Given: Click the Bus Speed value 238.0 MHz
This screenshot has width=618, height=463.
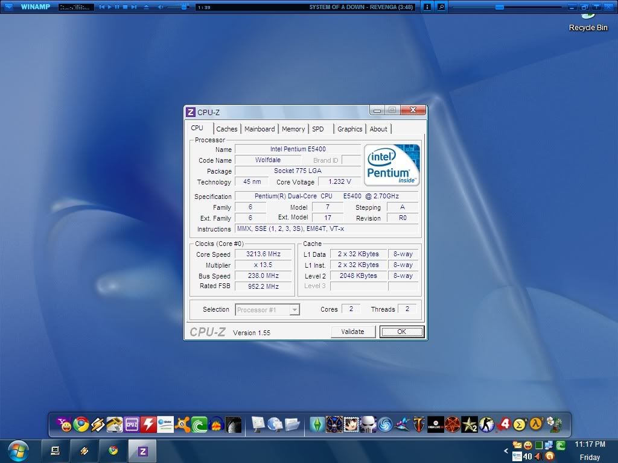Looking at the screenshot, I should [263, 276].
